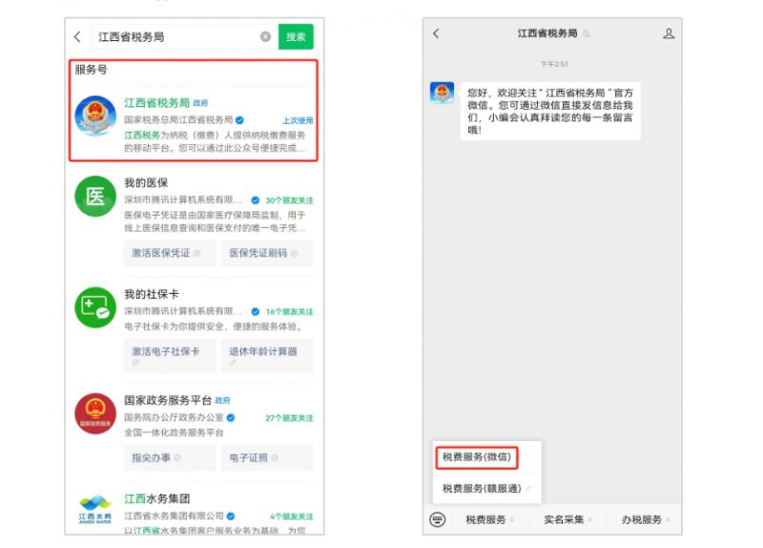763x548 pixels.
Task: Open the 国家政务服务平台 result title
Action: coord(168,400)
